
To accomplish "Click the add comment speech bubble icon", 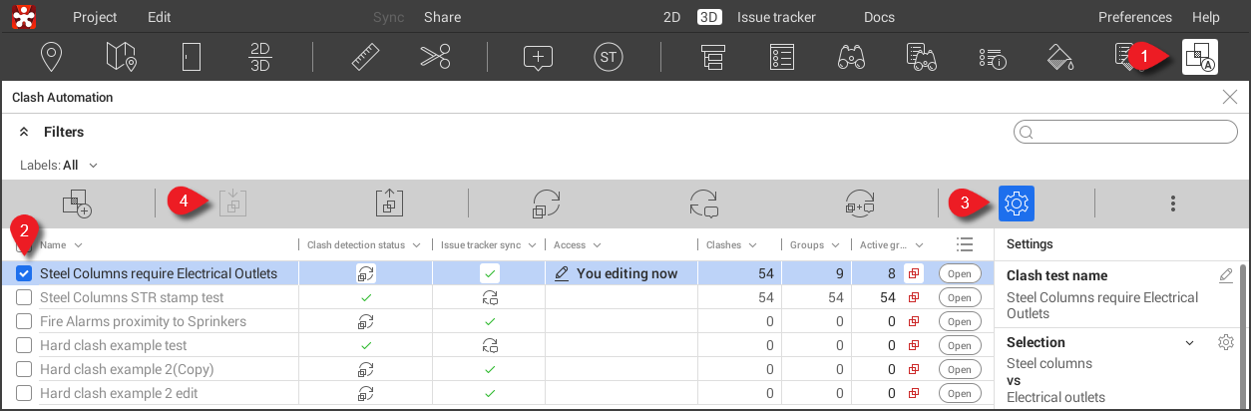I will click(x=538, y=57).
